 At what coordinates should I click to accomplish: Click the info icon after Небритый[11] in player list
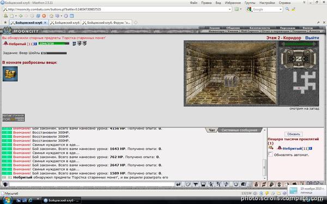[x=311, y=149]
